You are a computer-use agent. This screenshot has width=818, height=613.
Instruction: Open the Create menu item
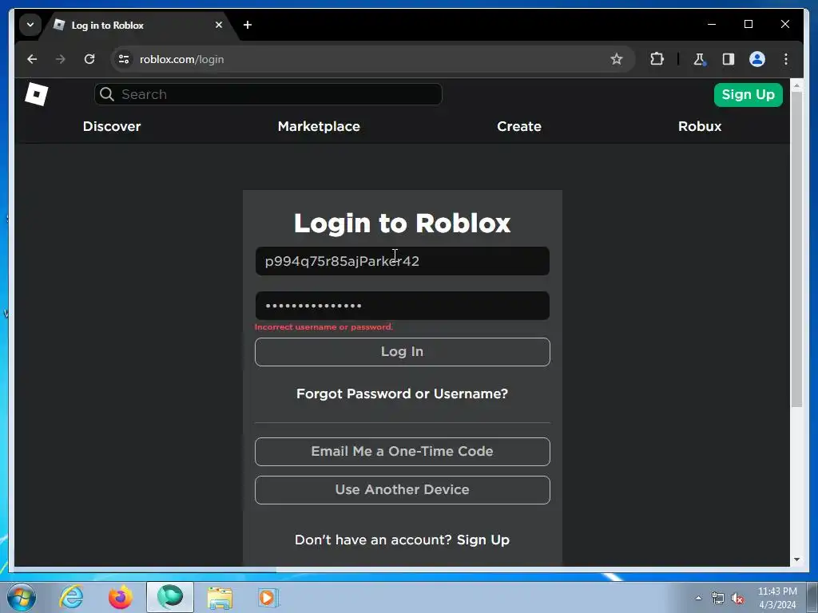(519, 127)
